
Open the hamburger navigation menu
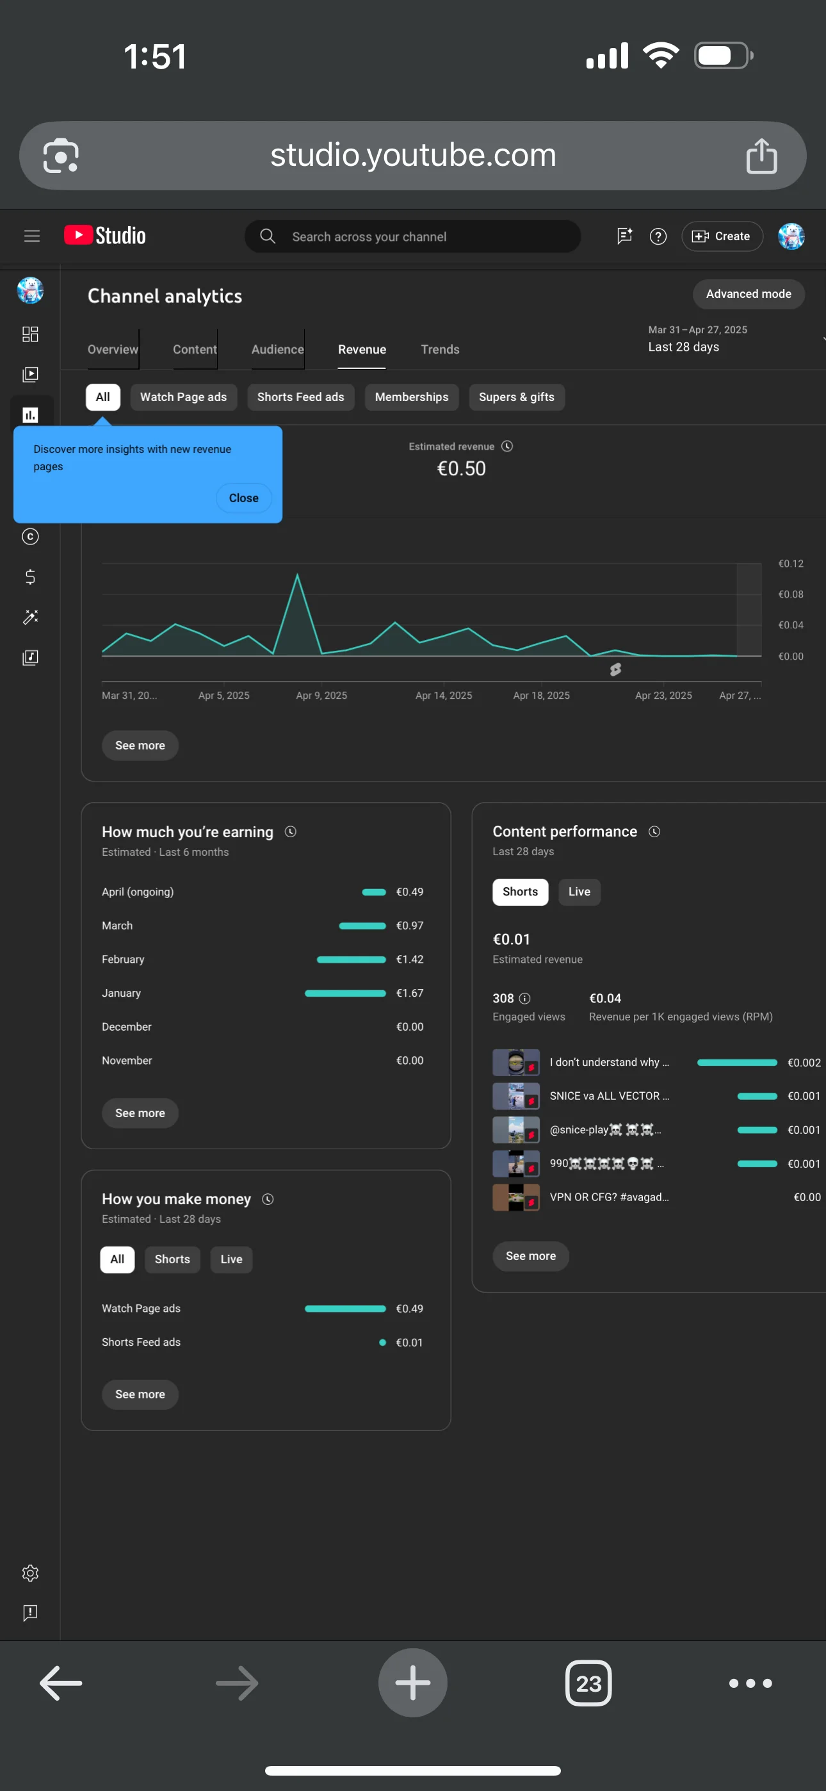pos(31,236)
